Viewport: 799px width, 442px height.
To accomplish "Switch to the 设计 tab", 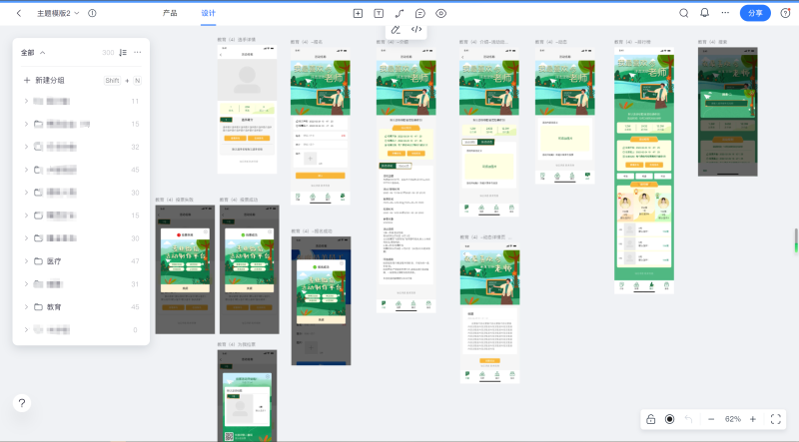I will point(208,13).
